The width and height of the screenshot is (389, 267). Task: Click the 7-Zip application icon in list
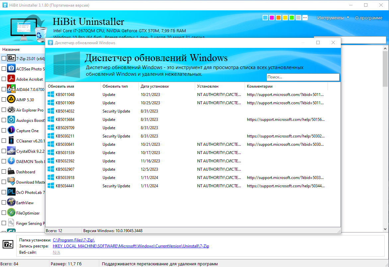[11, 58]
